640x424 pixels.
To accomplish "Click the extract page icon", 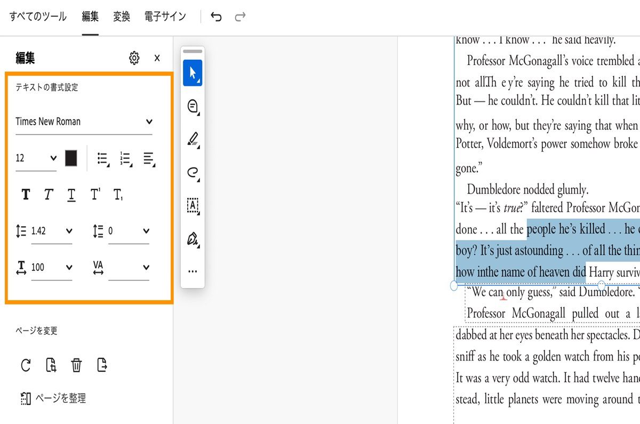I will [x=102, y=365].
